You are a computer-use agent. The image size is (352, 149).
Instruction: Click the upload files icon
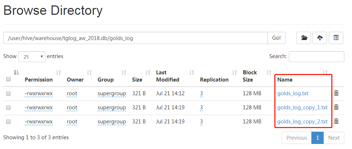[320, 38]
